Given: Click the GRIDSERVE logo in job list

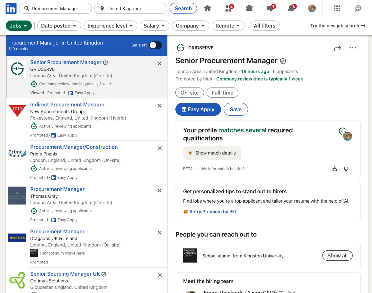Looking at the screenshot, I should point(17,69).
